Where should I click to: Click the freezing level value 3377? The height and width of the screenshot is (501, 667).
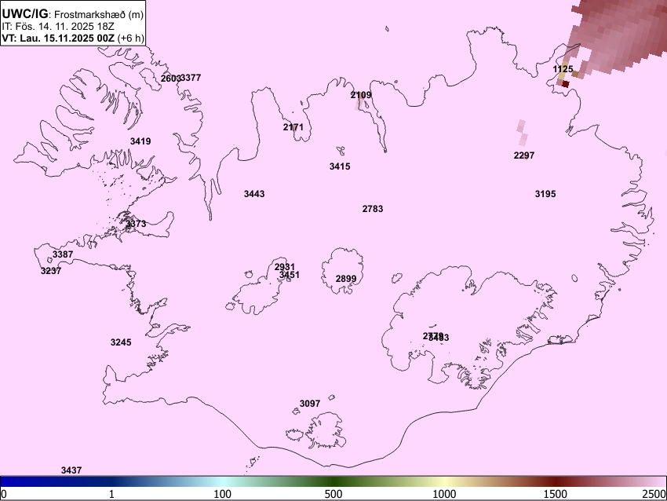click(x=191, y=78)
